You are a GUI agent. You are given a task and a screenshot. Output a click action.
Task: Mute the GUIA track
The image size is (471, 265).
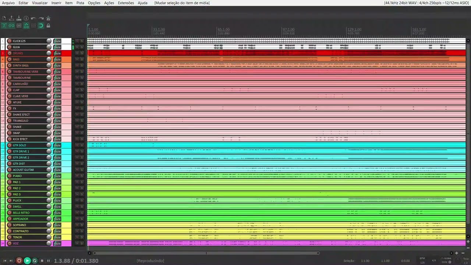coord(77,47)
